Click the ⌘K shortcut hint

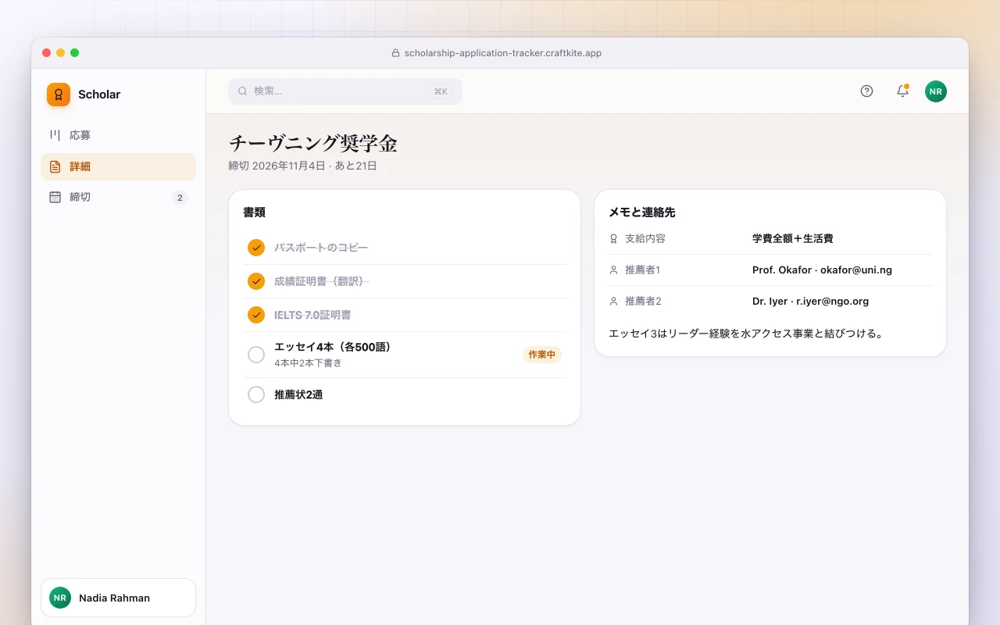coord(441,91)
